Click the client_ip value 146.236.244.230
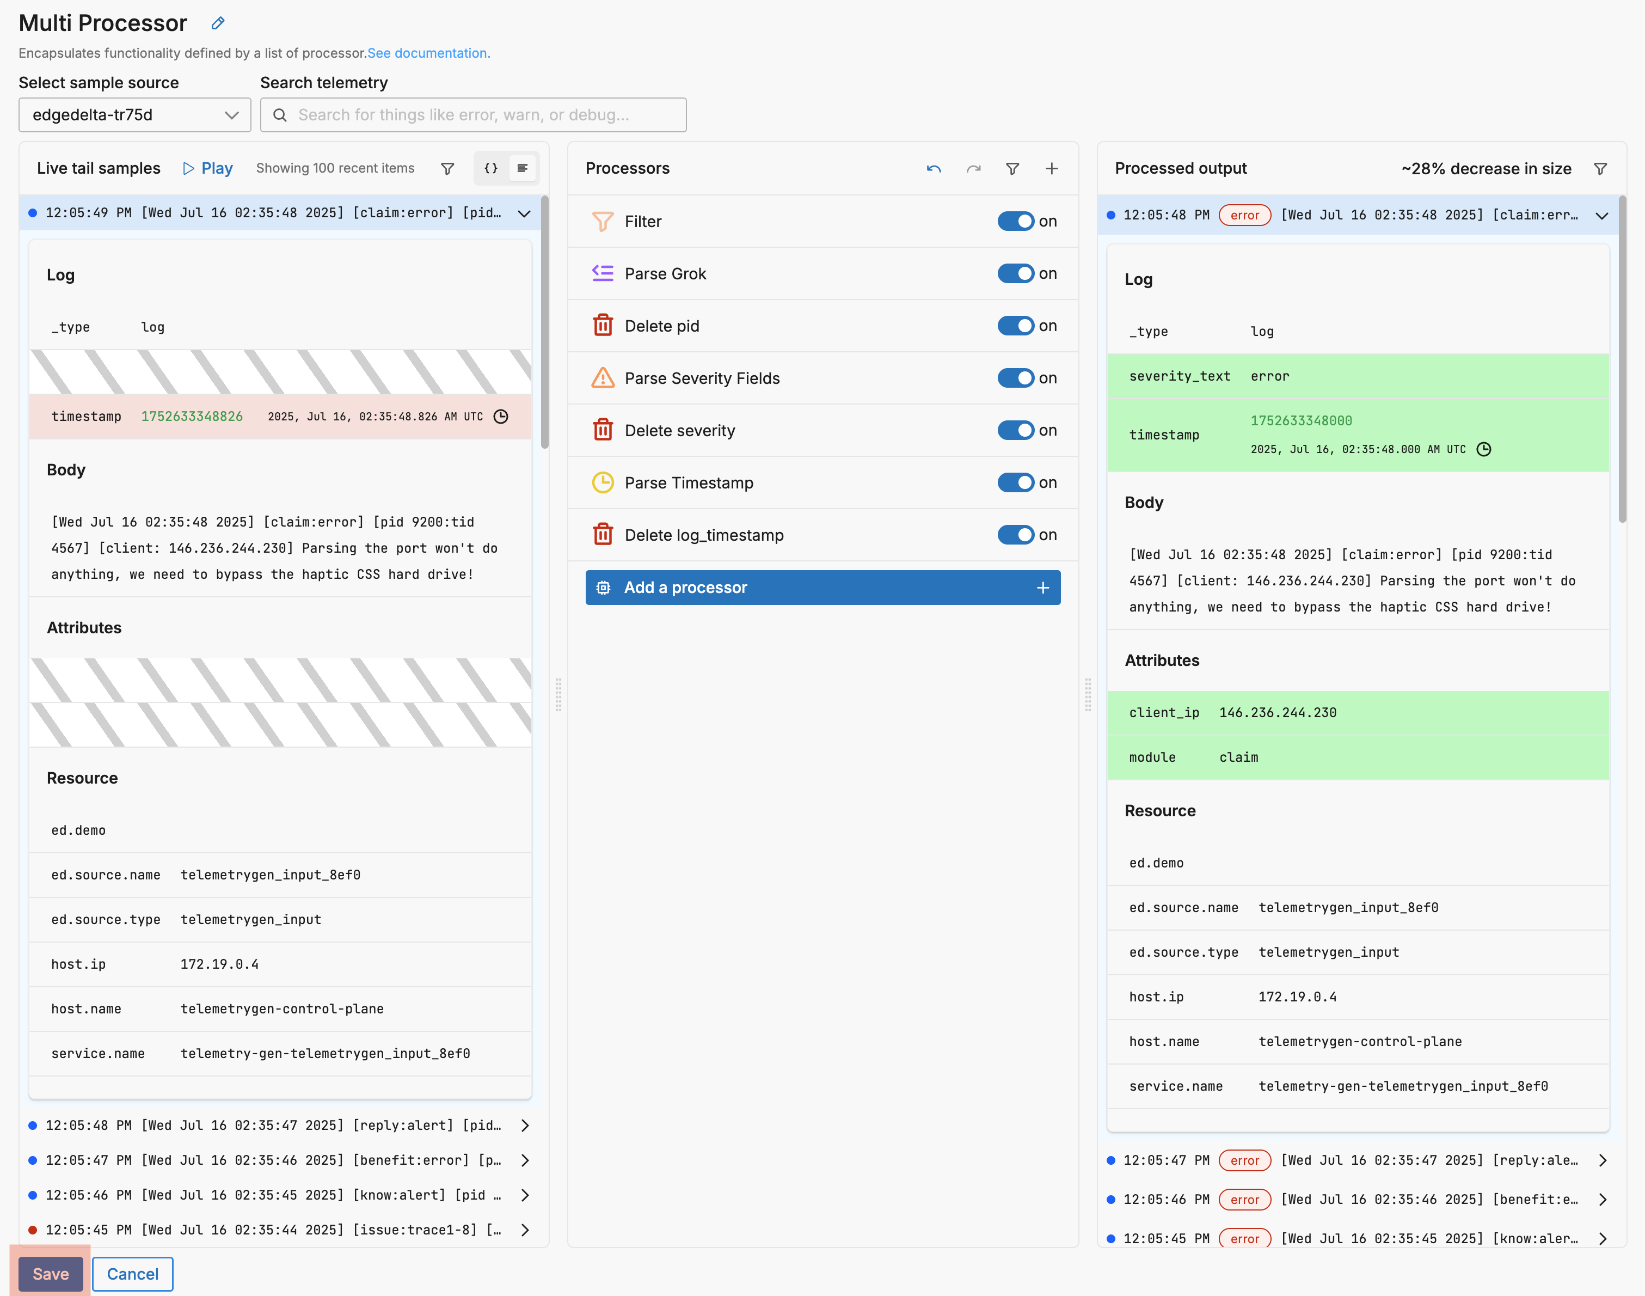 pos(1278,712)
